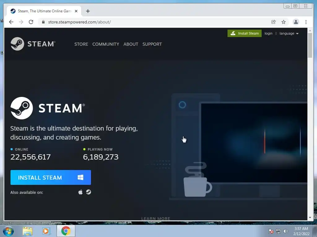Click the blue INSTALL STEAM button
Screen dimensions: 317x237
(51, 177)
